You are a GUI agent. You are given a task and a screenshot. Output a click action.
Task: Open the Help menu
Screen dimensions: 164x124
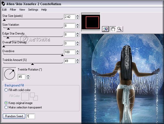44,10
